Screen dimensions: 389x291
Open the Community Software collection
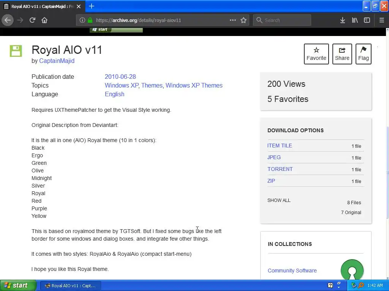292,271
